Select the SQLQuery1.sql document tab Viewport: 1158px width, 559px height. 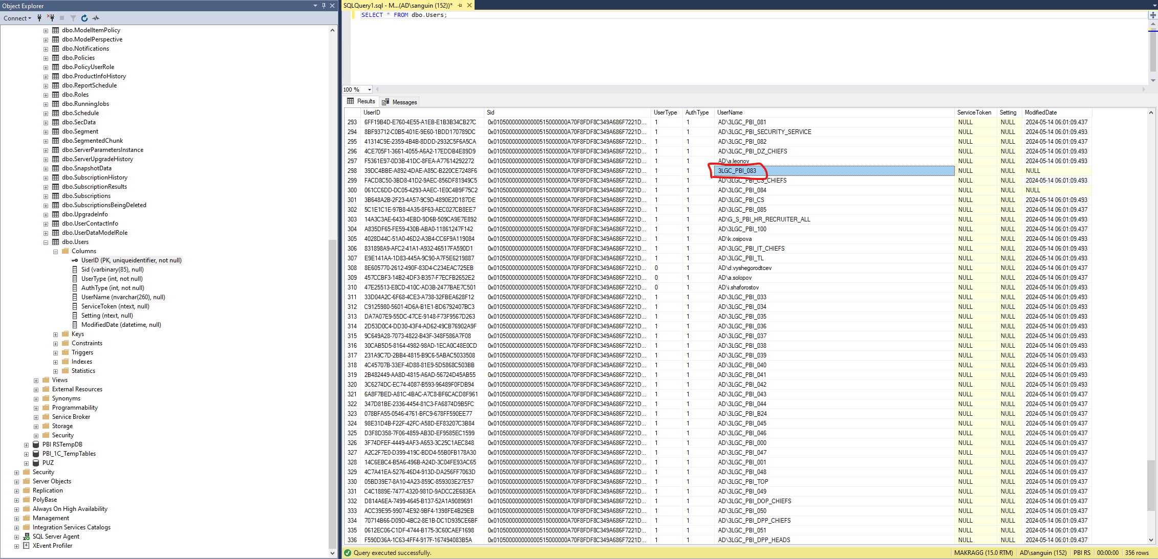(381, 5)
